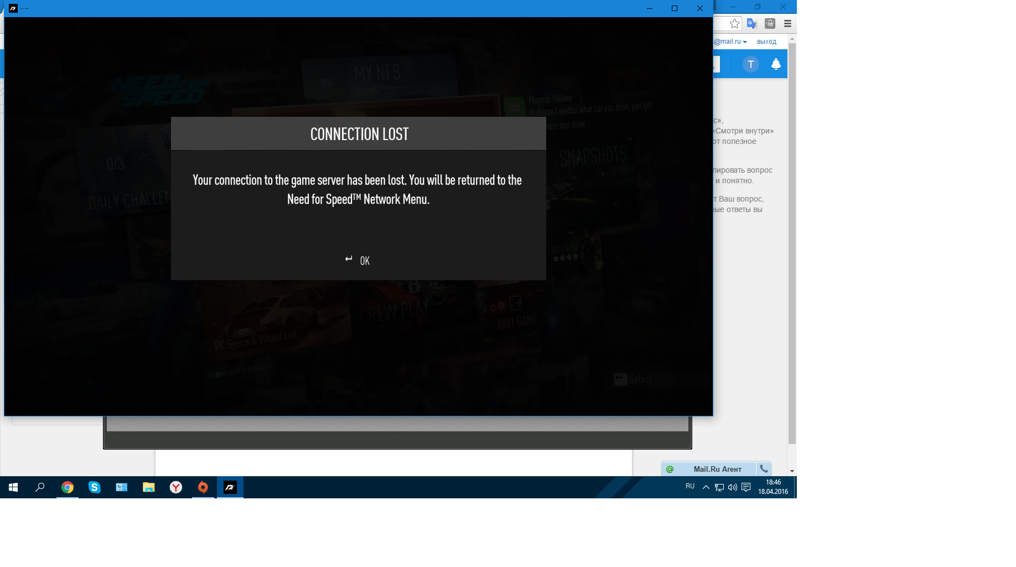
Task: Open the clock showing 18:46
Action: point(773,487)
